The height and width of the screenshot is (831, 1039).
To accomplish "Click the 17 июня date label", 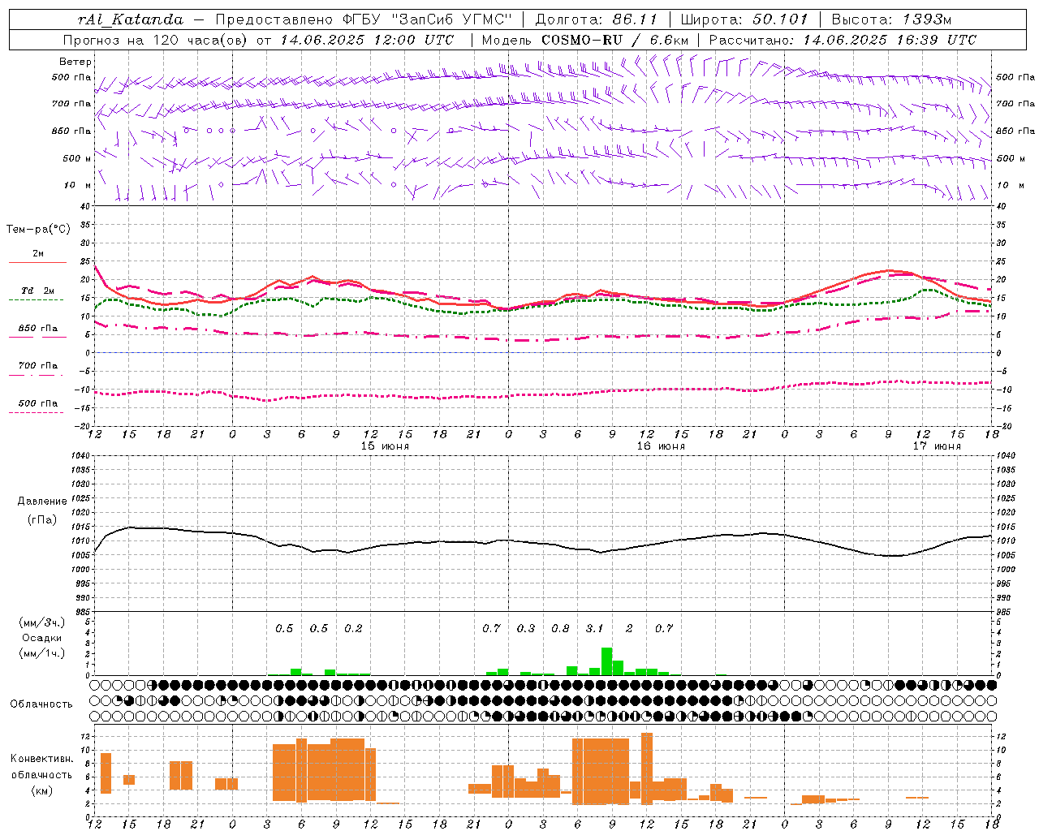I will pos(937,446).
